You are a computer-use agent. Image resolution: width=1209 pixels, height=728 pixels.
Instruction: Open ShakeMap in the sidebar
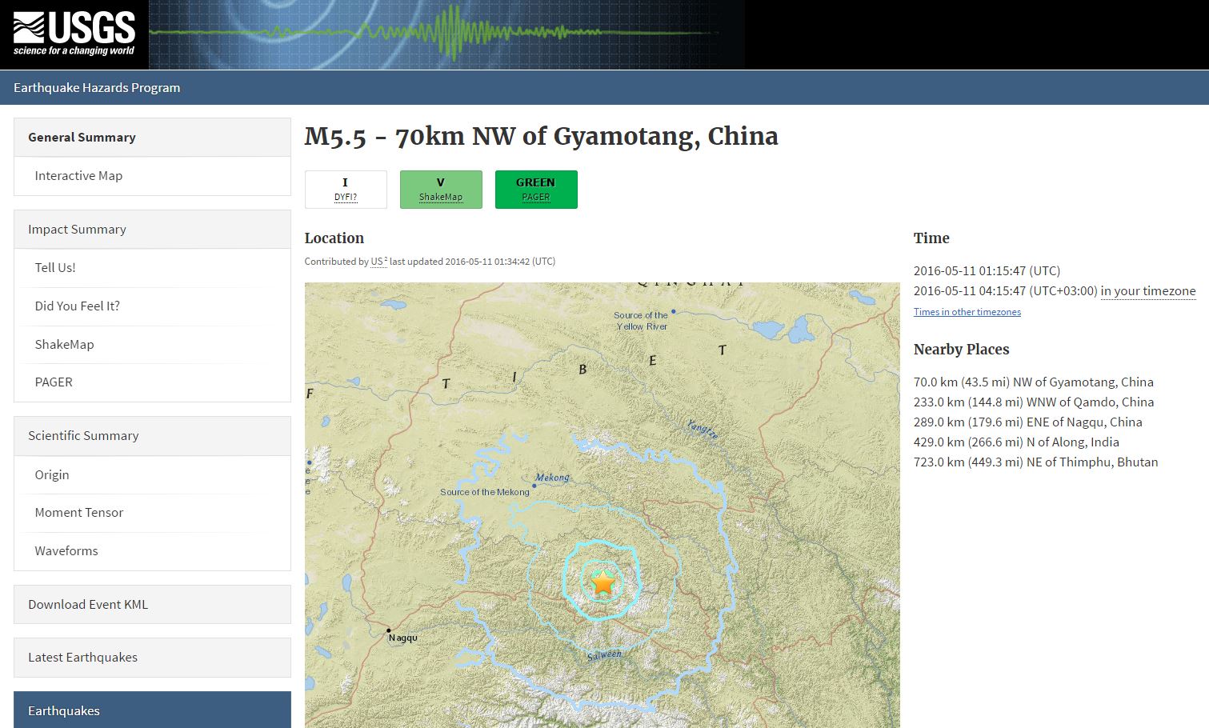tap(64, 345)
